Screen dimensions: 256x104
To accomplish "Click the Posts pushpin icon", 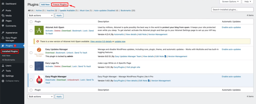I will 3,10.
